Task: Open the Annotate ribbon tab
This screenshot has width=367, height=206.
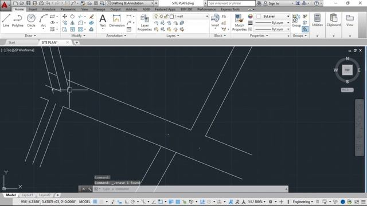Action: coord(48,9)
